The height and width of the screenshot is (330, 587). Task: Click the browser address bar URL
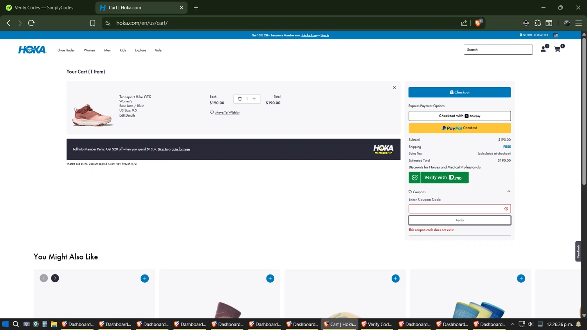pos(142,23)
